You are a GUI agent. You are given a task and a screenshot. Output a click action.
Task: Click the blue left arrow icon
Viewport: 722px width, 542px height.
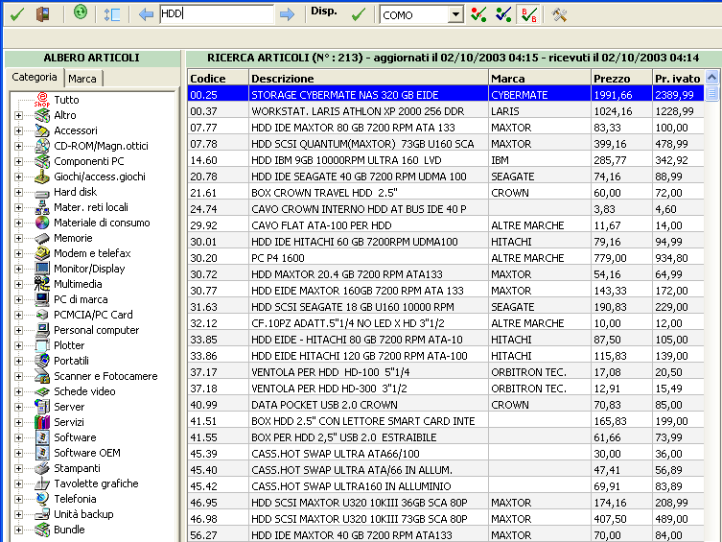pyautogui.click(x=146, y=14)
